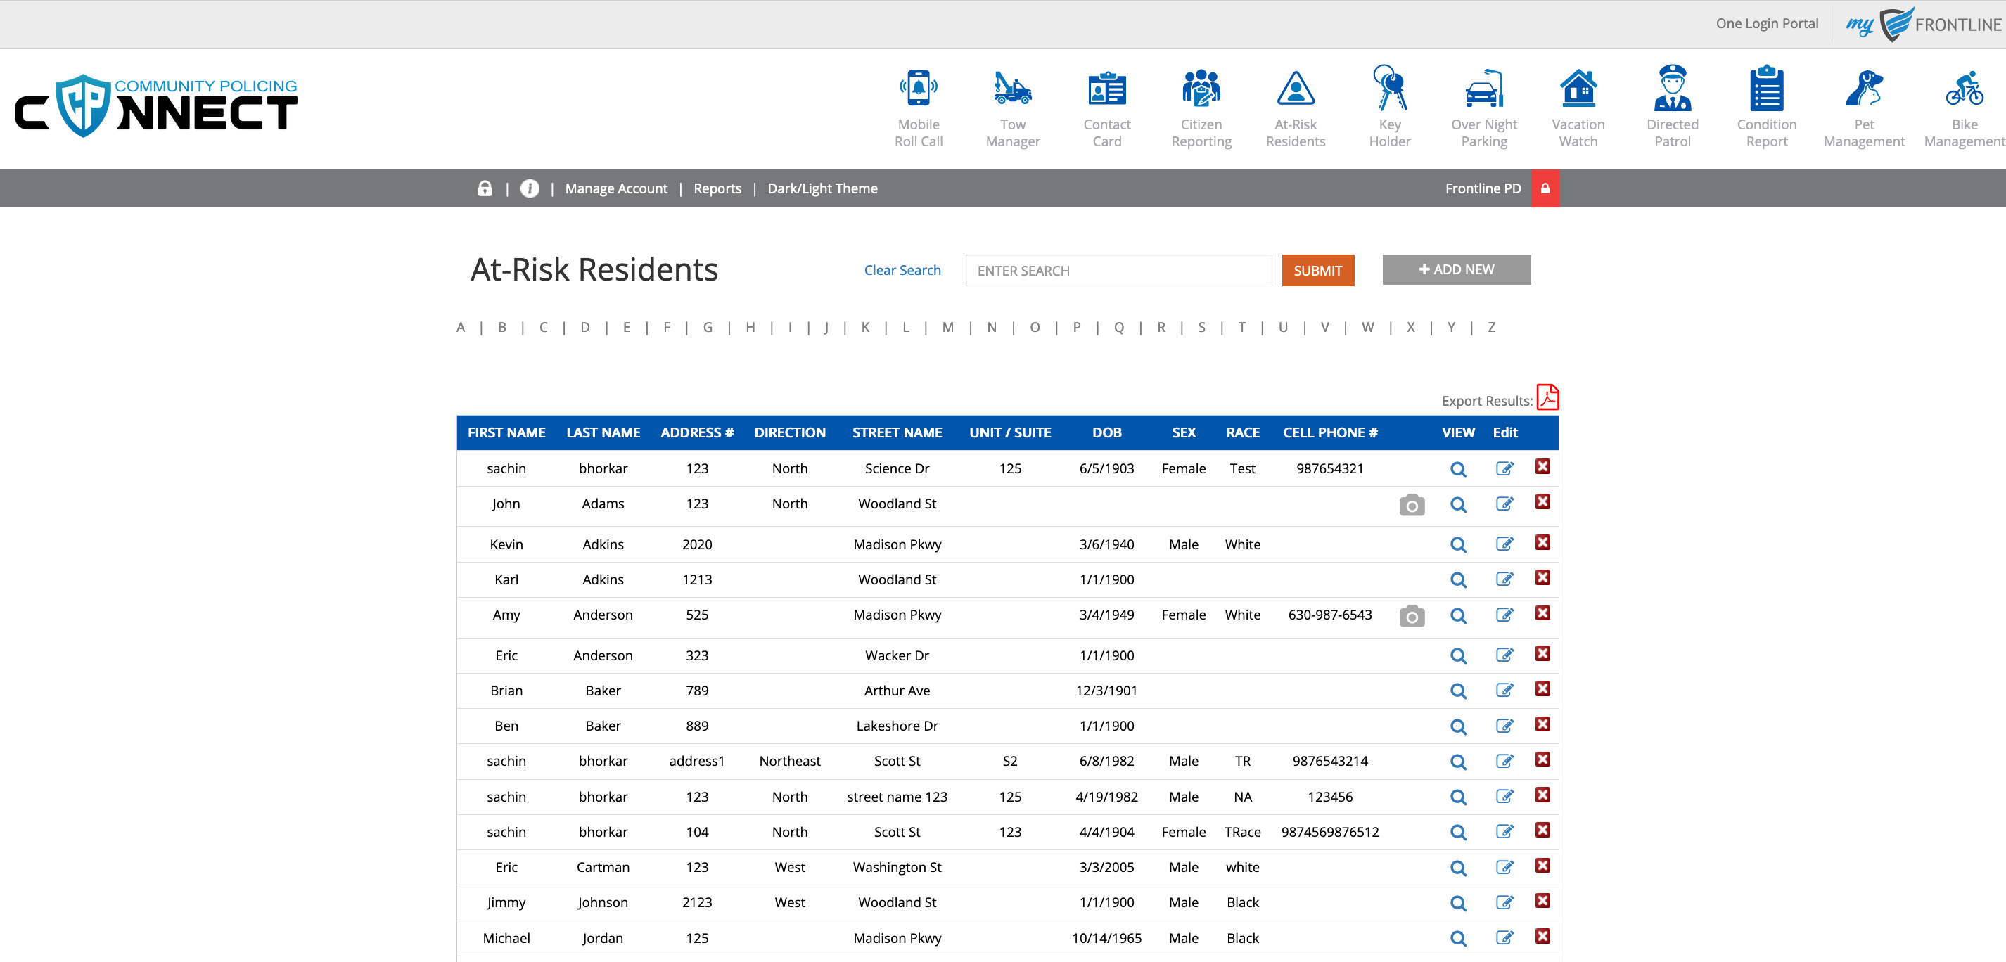2006x962 pixels.
Task: Sort by LAST NAME column header
Action: coord(603,432)
